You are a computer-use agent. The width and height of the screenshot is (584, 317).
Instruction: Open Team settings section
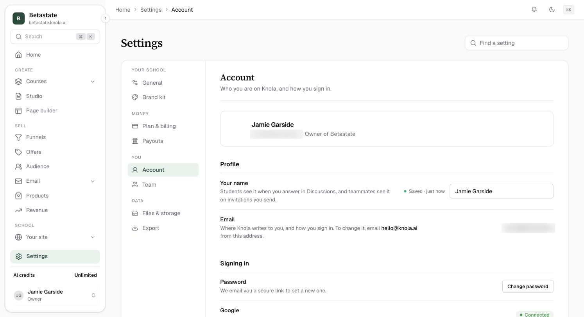pos(163,185)
